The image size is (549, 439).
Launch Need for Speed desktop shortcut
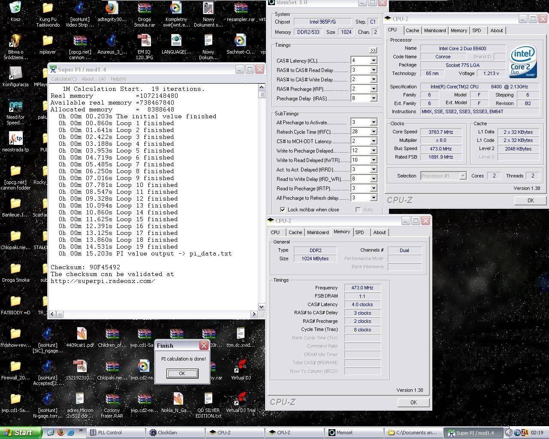15,105
